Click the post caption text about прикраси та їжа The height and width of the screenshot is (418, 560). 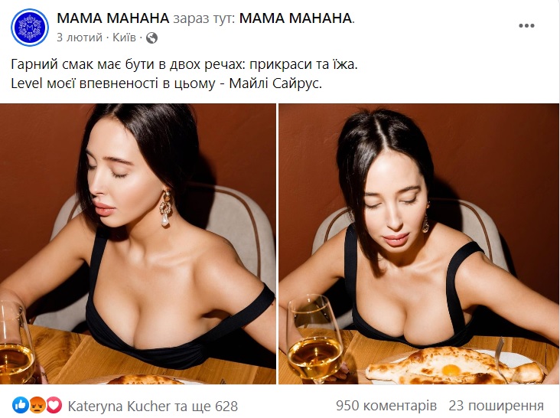184,64
